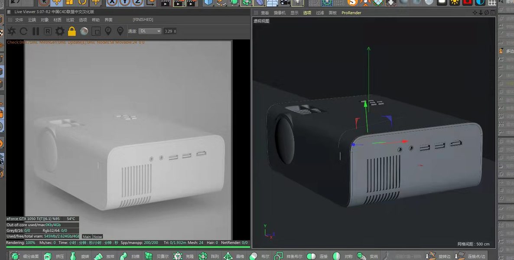Add 挤压 extrude generator
The width and height of the screenshot is (514, 260).
(53, 256)
